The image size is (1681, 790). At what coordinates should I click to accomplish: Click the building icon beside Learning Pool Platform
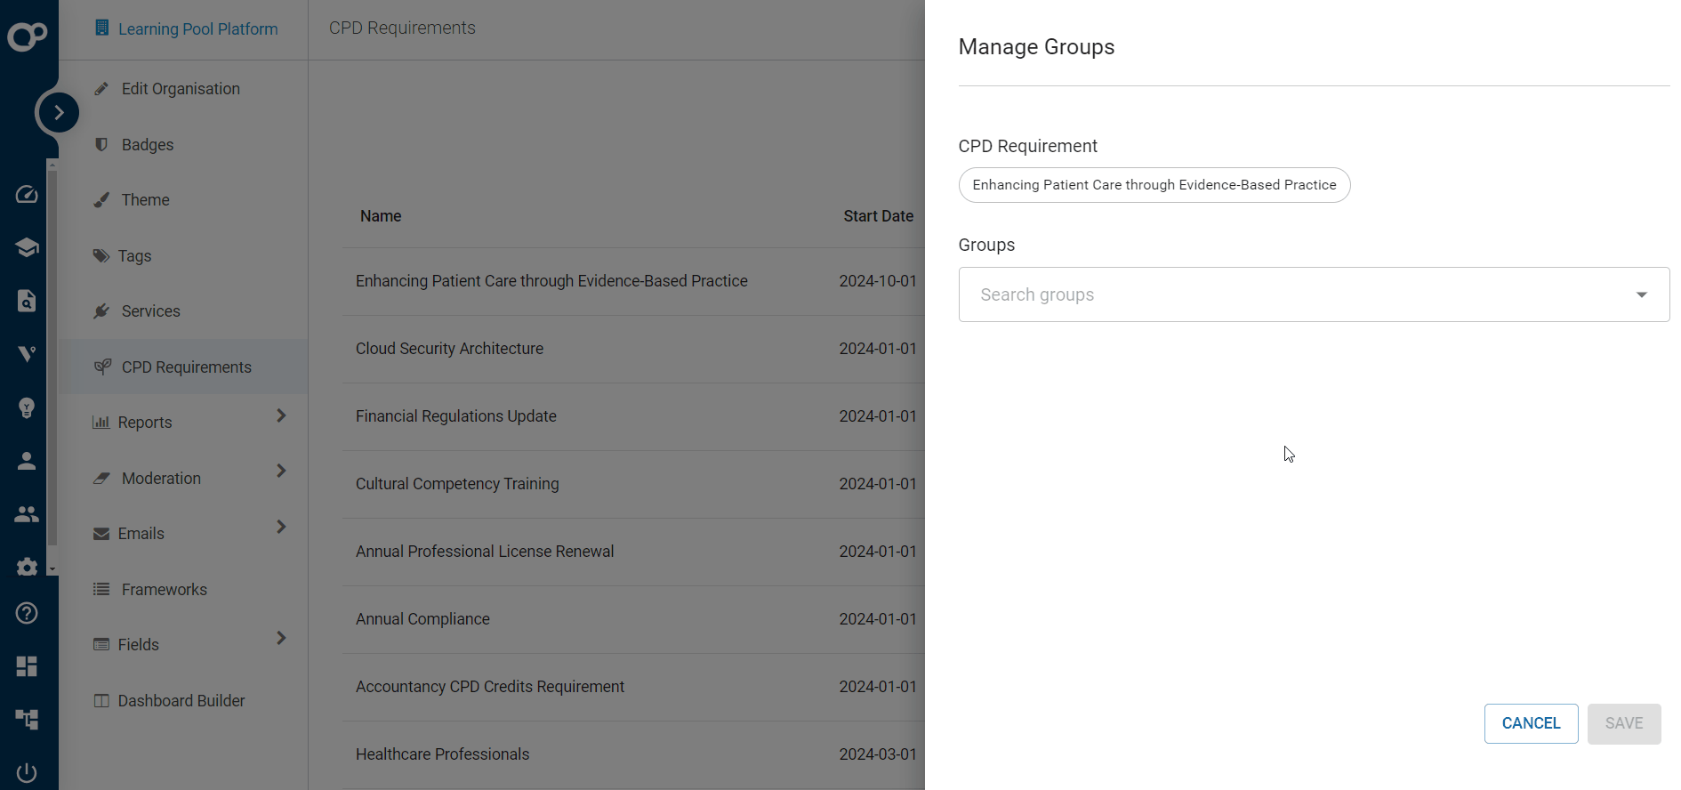point(101,28)
